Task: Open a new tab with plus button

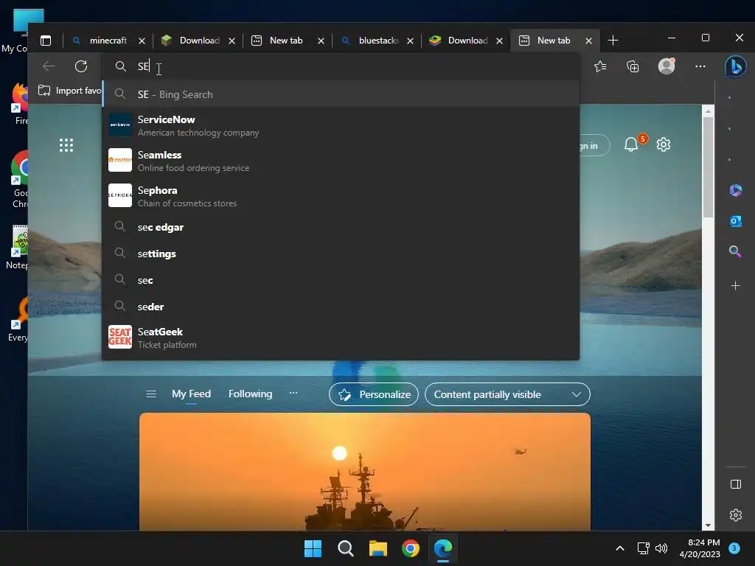Action: [x=613, y=41]
